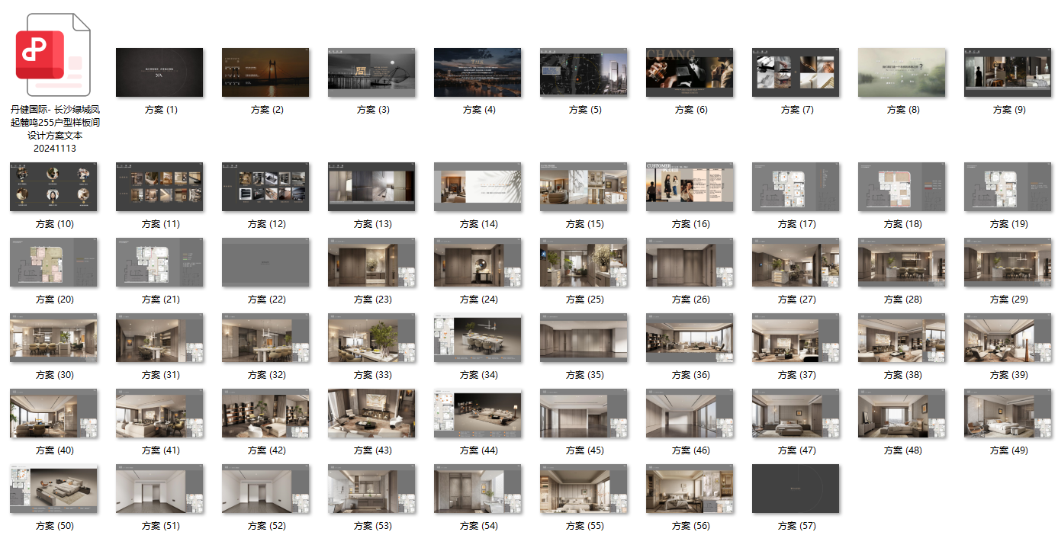1058x548 pixels.
Task: Click the 方案 (20) colored floor plan
Action: tap(53, 262)
